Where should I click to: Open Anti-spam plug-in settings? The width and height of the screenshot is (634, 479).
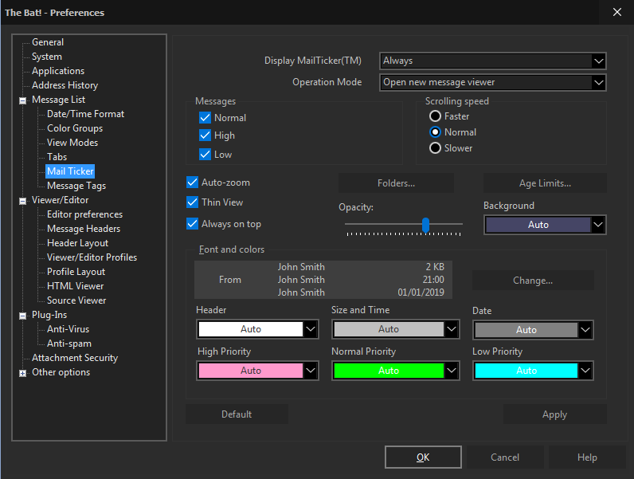(69, 344)
